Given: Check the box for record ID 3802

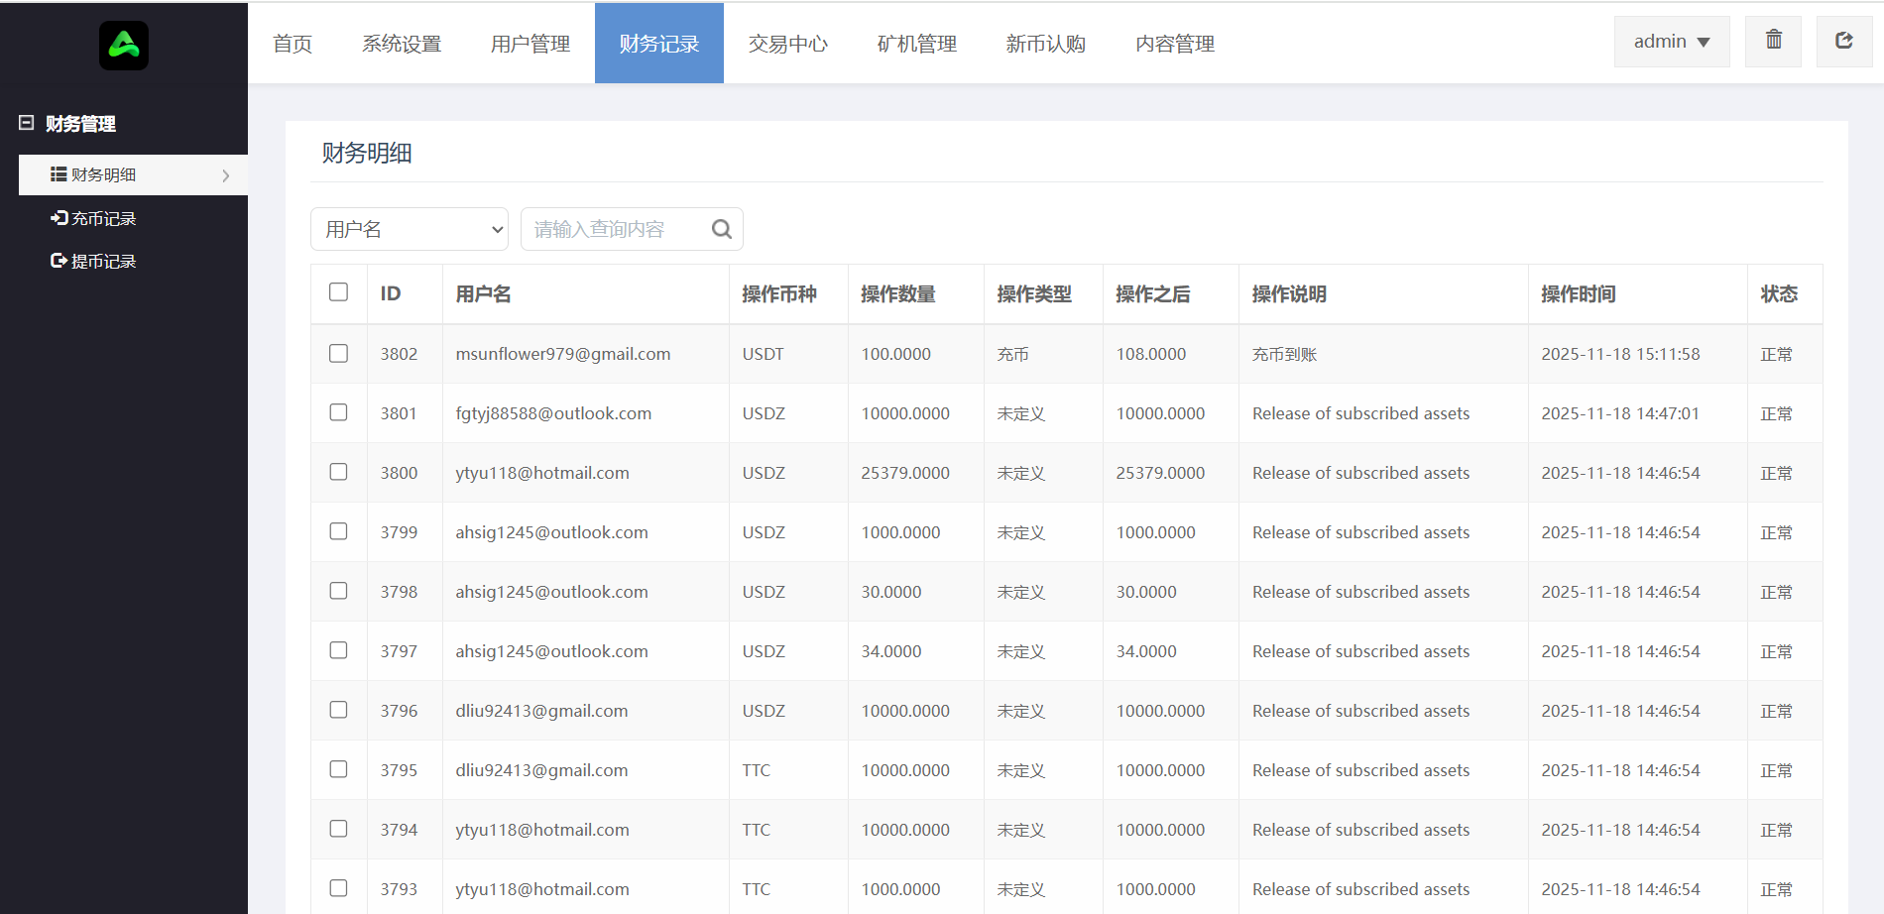Looking at the screenshot, I should (338, 354).
